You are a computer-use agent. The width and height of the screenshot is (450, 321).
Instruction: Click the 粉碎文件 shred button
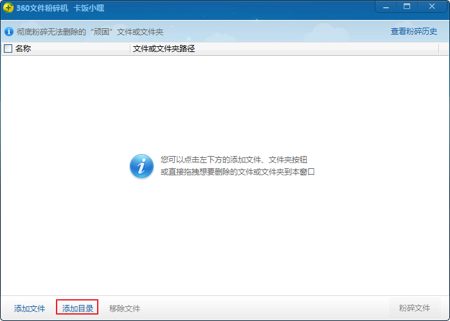coord(415,308)
